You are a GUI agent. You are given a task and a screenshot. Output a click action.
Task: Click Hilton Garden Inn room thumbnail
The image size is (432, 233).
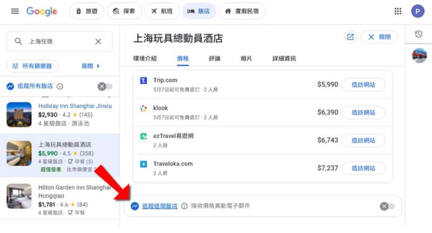coord(19,196)
